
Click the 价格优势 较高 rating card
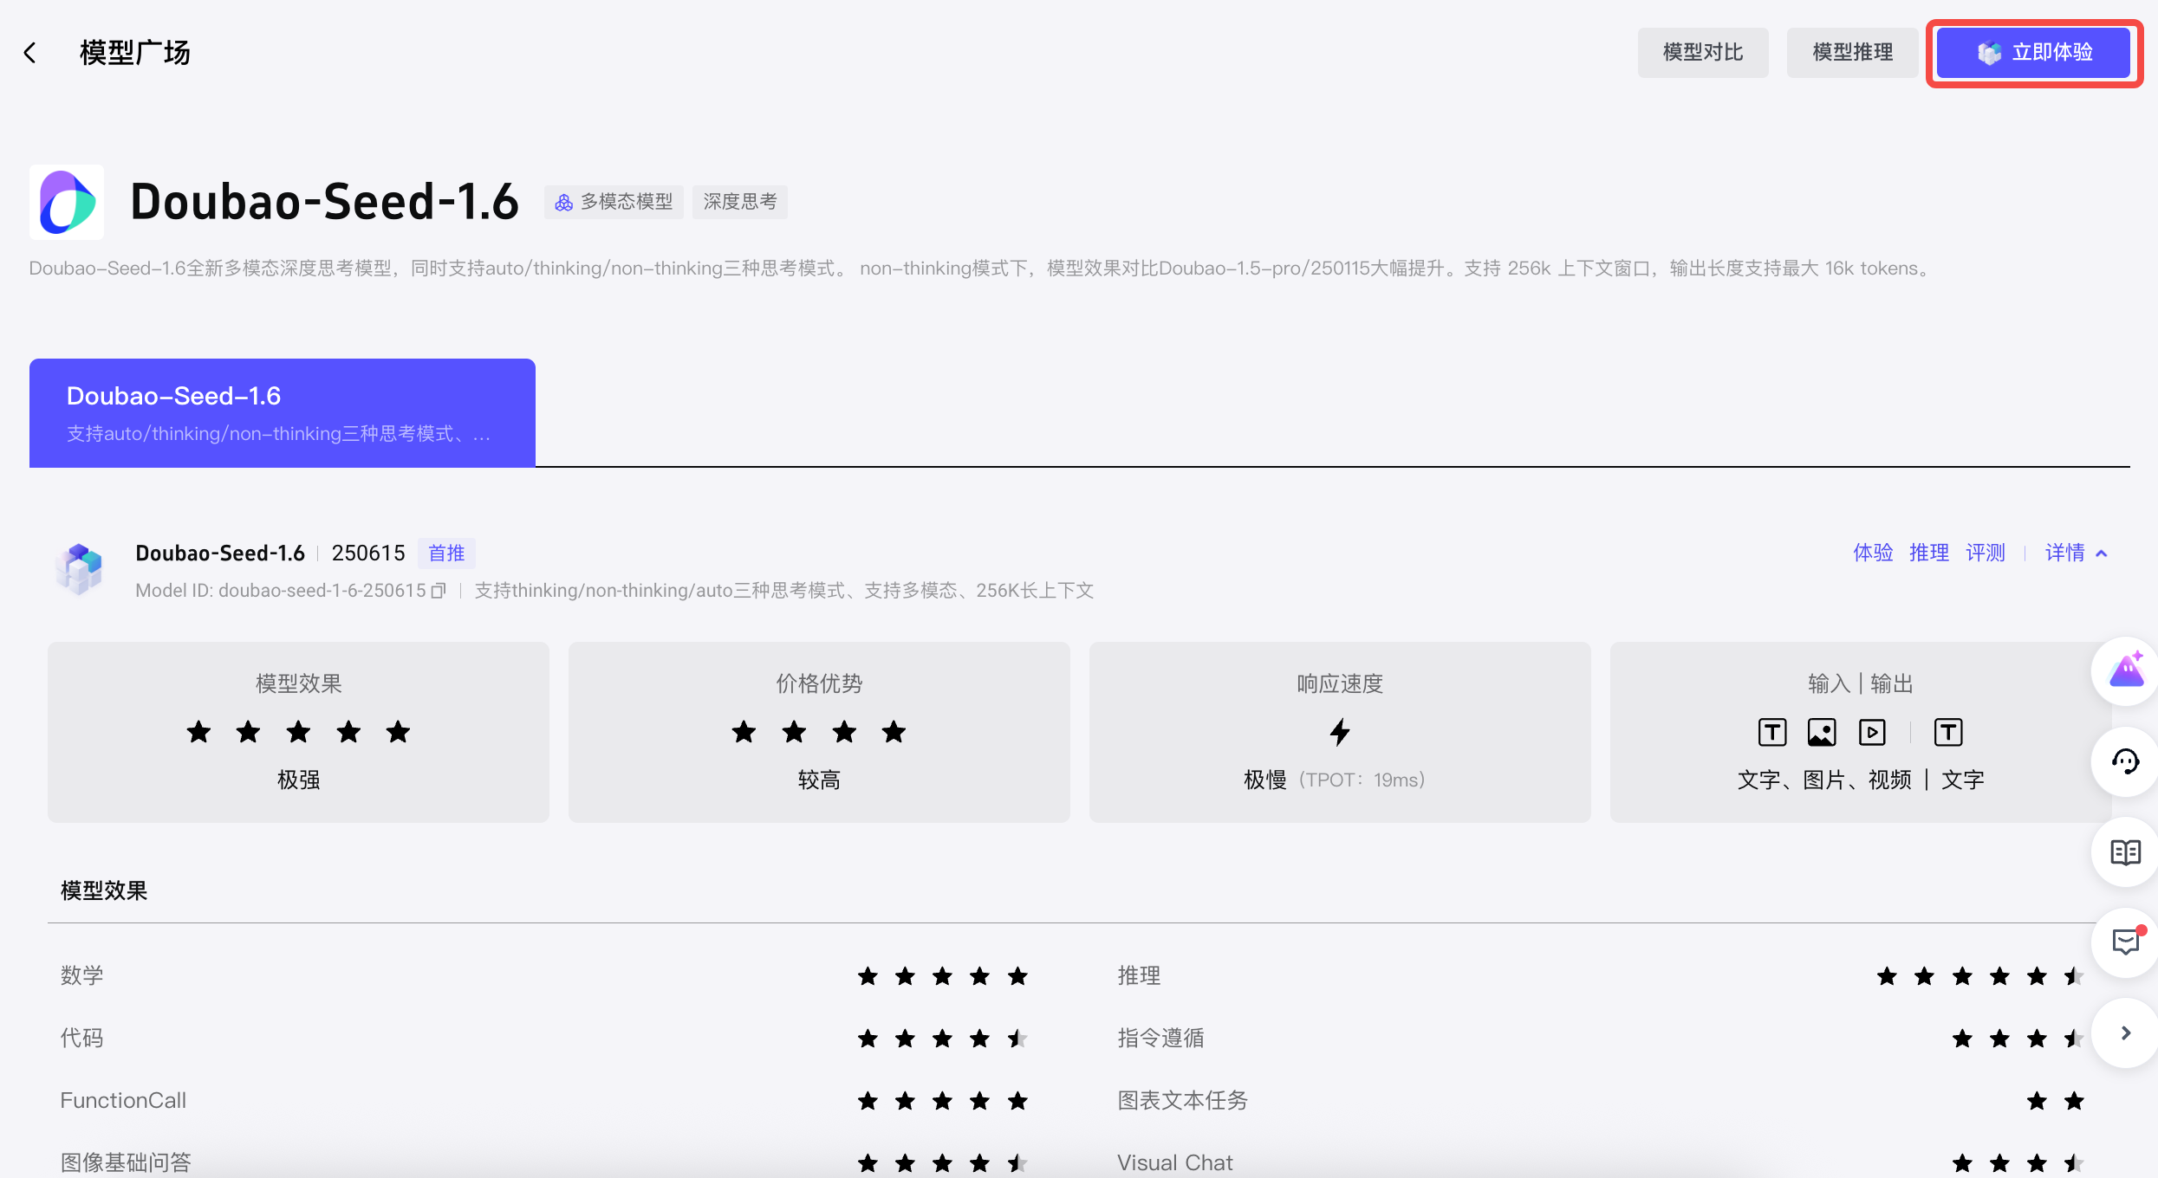[819, 732]
